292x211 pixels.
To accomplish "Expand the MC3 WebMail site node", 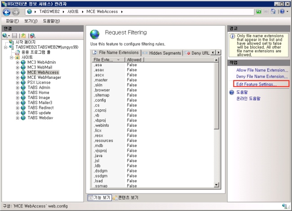I will [x=18, y=68].
